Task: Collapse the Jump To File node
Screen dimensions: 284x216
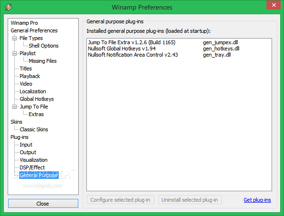Action: click(x=14, y=107)
